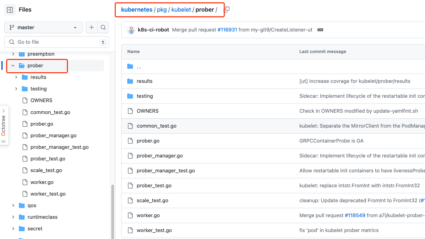Click the k8s-ci-robot avatar
Image resolution: width=425 pixels, height=239 pixels.
click(131, 30)
